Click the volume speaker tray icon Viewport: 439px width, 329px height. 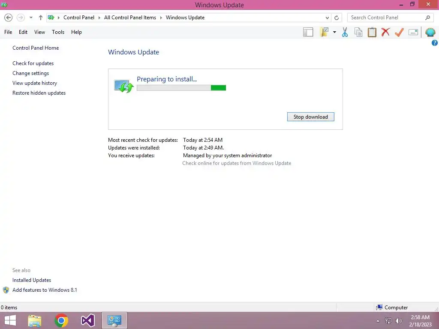point(399,321)
